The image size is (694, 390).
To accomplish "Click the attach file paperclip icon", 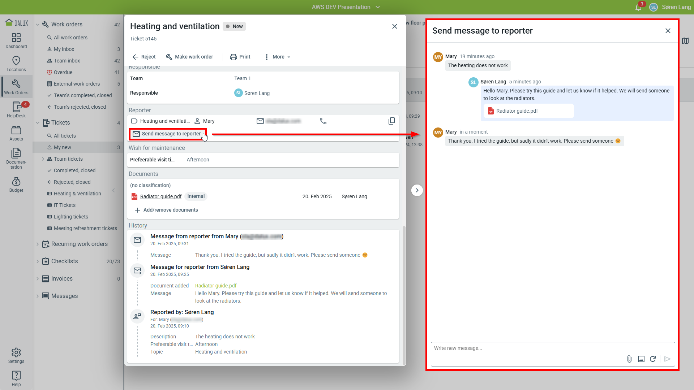I will (x=629, y=359).
